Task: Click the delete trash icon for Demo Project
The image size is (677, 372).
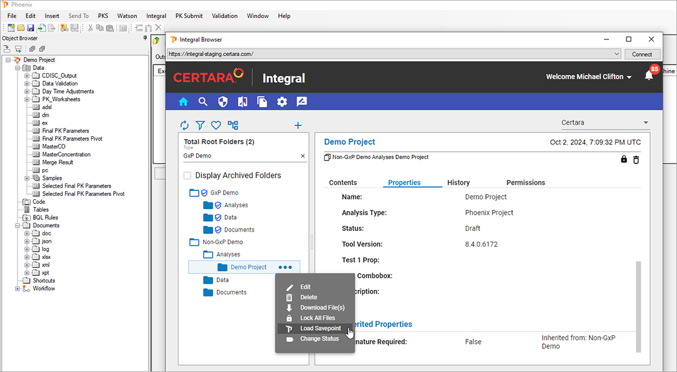Action: (x=636, y=160)
